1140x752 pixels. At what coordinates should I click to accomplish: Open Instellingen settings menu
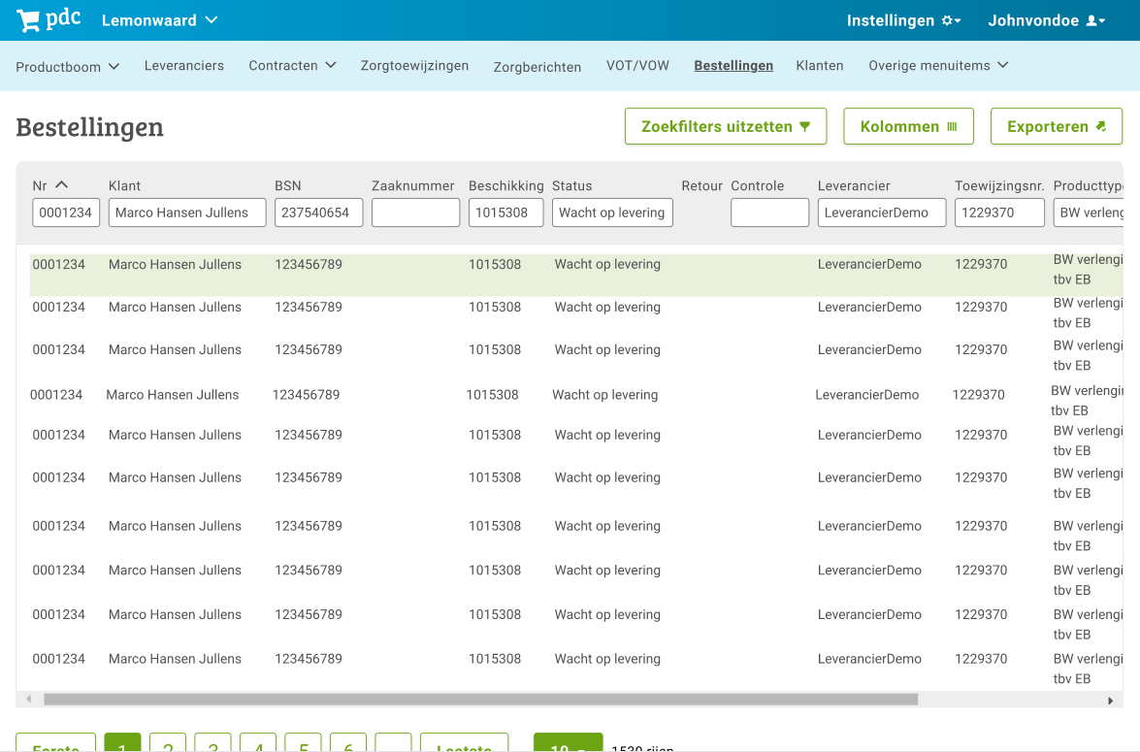pyautogui.click(x=903, y=20)
